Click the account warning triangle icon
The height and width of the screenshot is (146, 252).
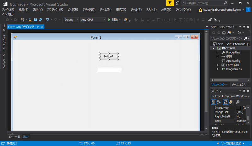click(200, 10)
